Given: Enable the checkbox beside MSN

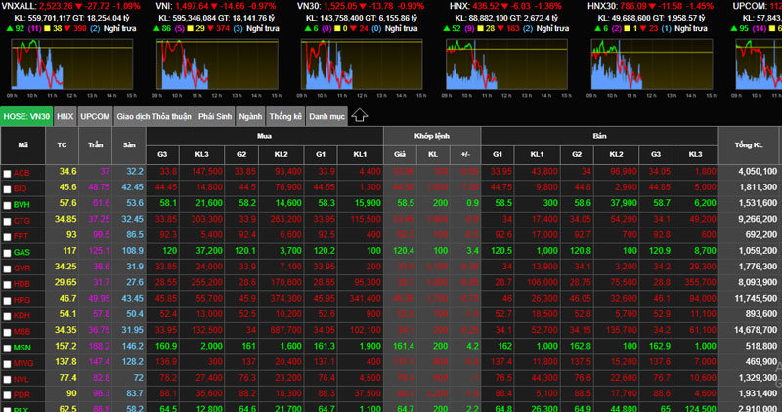Looking at the screenshot, I should point(8,346).
